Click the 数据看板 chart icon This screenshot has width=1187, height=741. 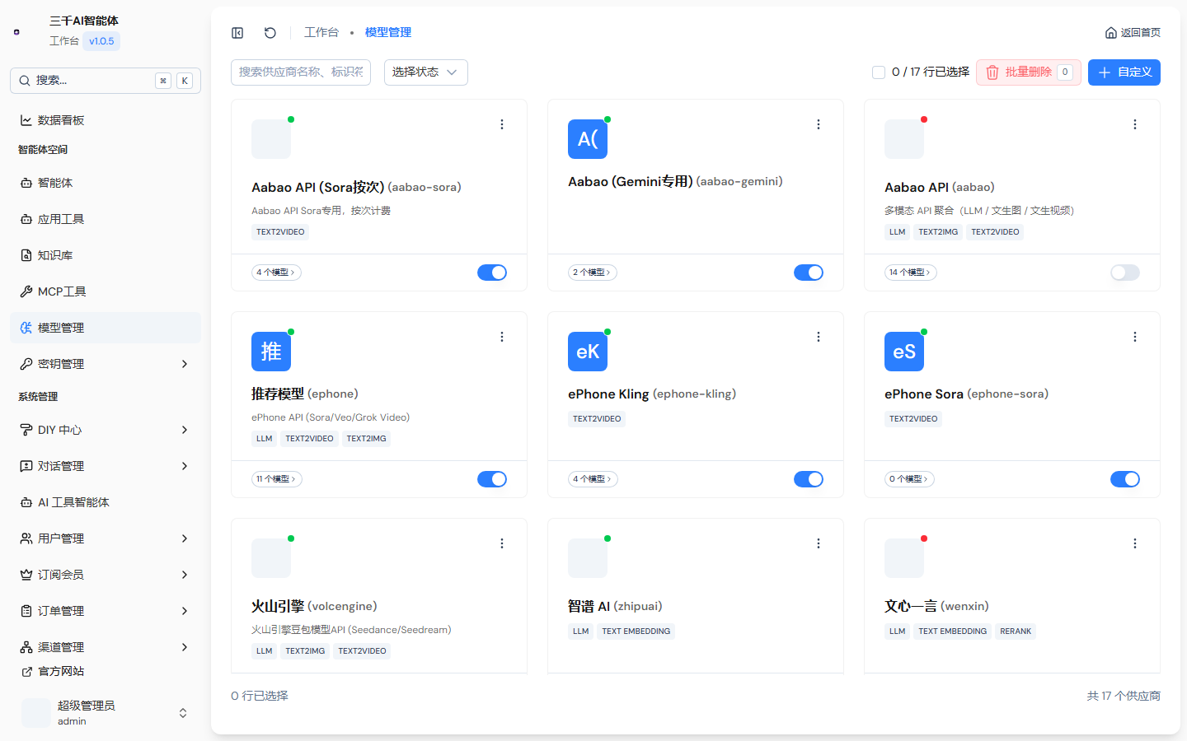pyautogui.click(x=26, y=120)
